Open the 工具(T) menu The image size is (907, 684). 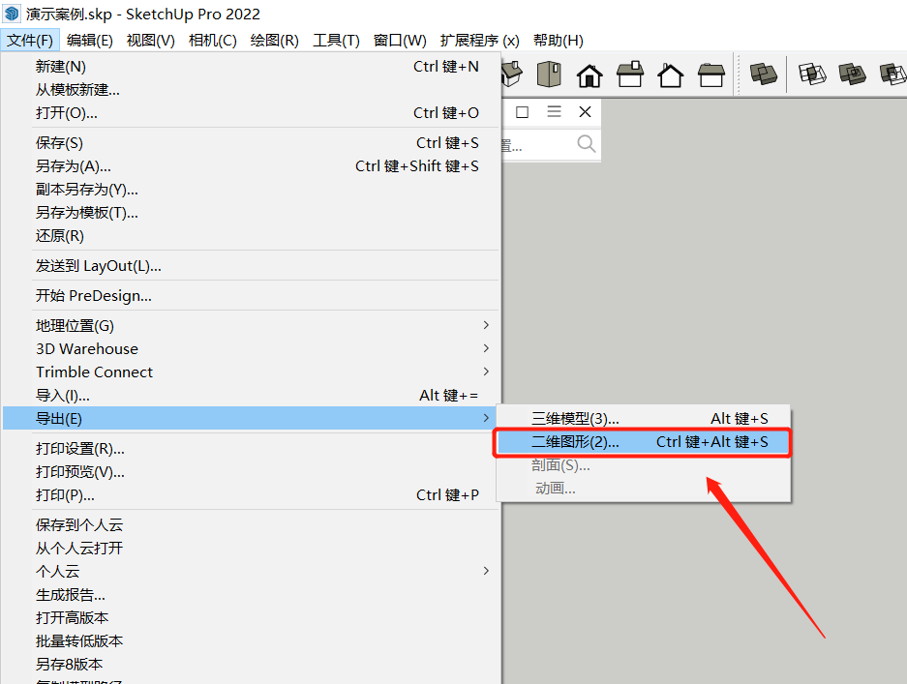pyautogui.click(x=336, y=41)
